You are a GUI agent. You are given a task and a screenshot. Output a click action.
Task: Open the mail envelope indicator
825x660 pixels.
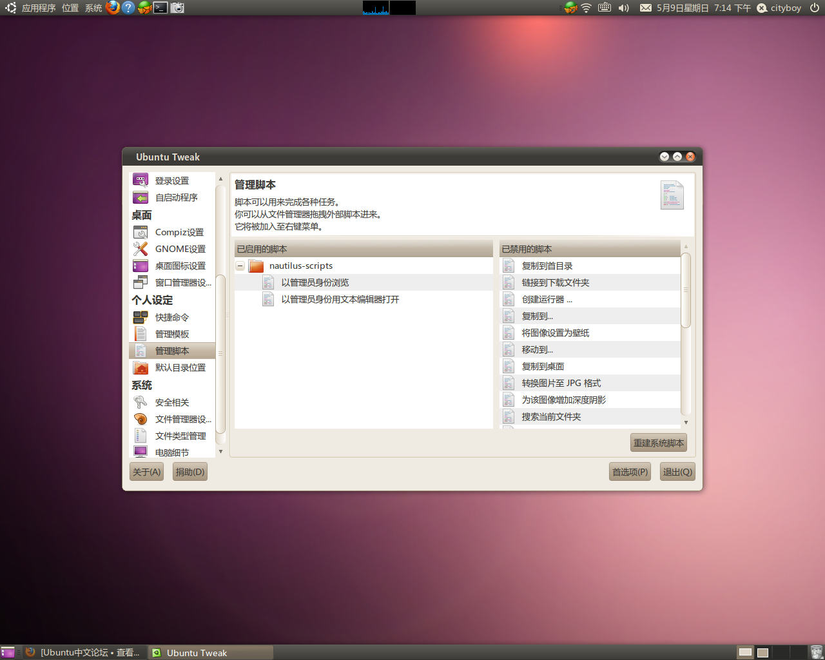[645, 8]
